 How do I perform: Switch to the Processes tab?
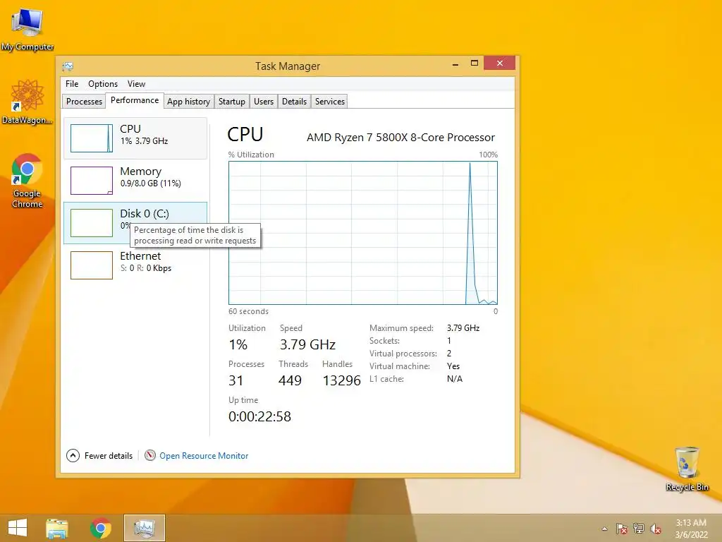[84, 102]
